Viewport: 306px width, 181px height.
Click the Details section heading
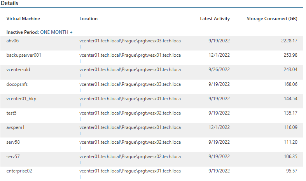tap(9, 3)
